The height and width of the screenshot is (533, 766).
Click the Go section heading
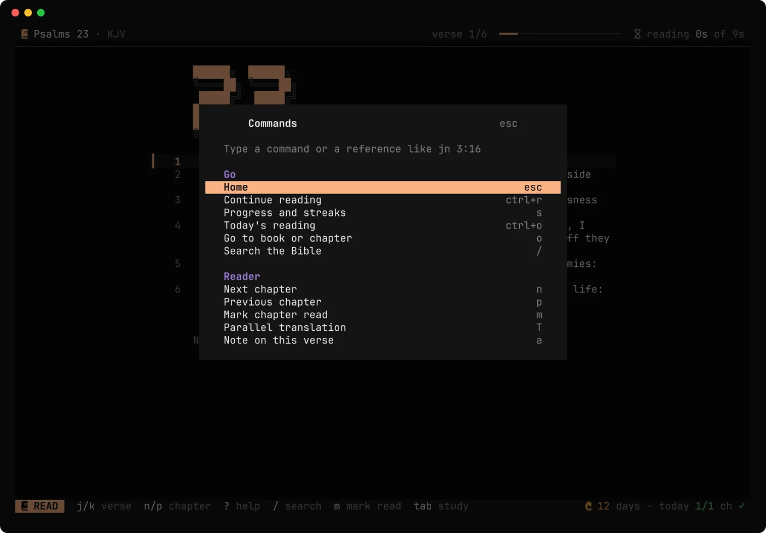(x=230, y=174)
